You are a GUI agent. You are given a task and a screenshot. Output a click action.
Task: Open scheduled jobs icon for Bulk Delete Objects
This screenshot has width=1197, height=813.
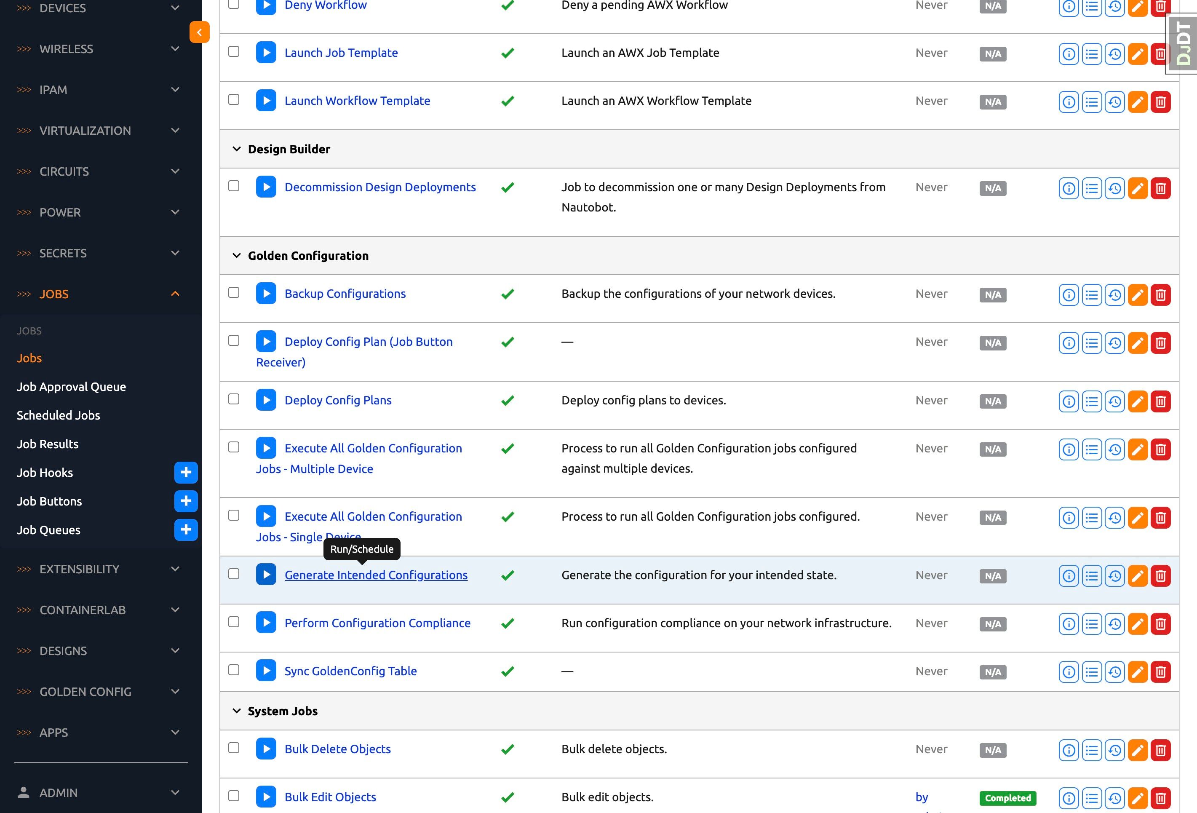click(1114, 750)
